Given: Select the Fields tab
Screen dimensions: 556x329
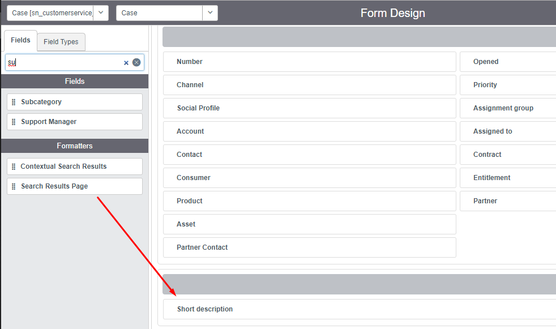Looking at the screenshot, I should [x=20, y=40].
